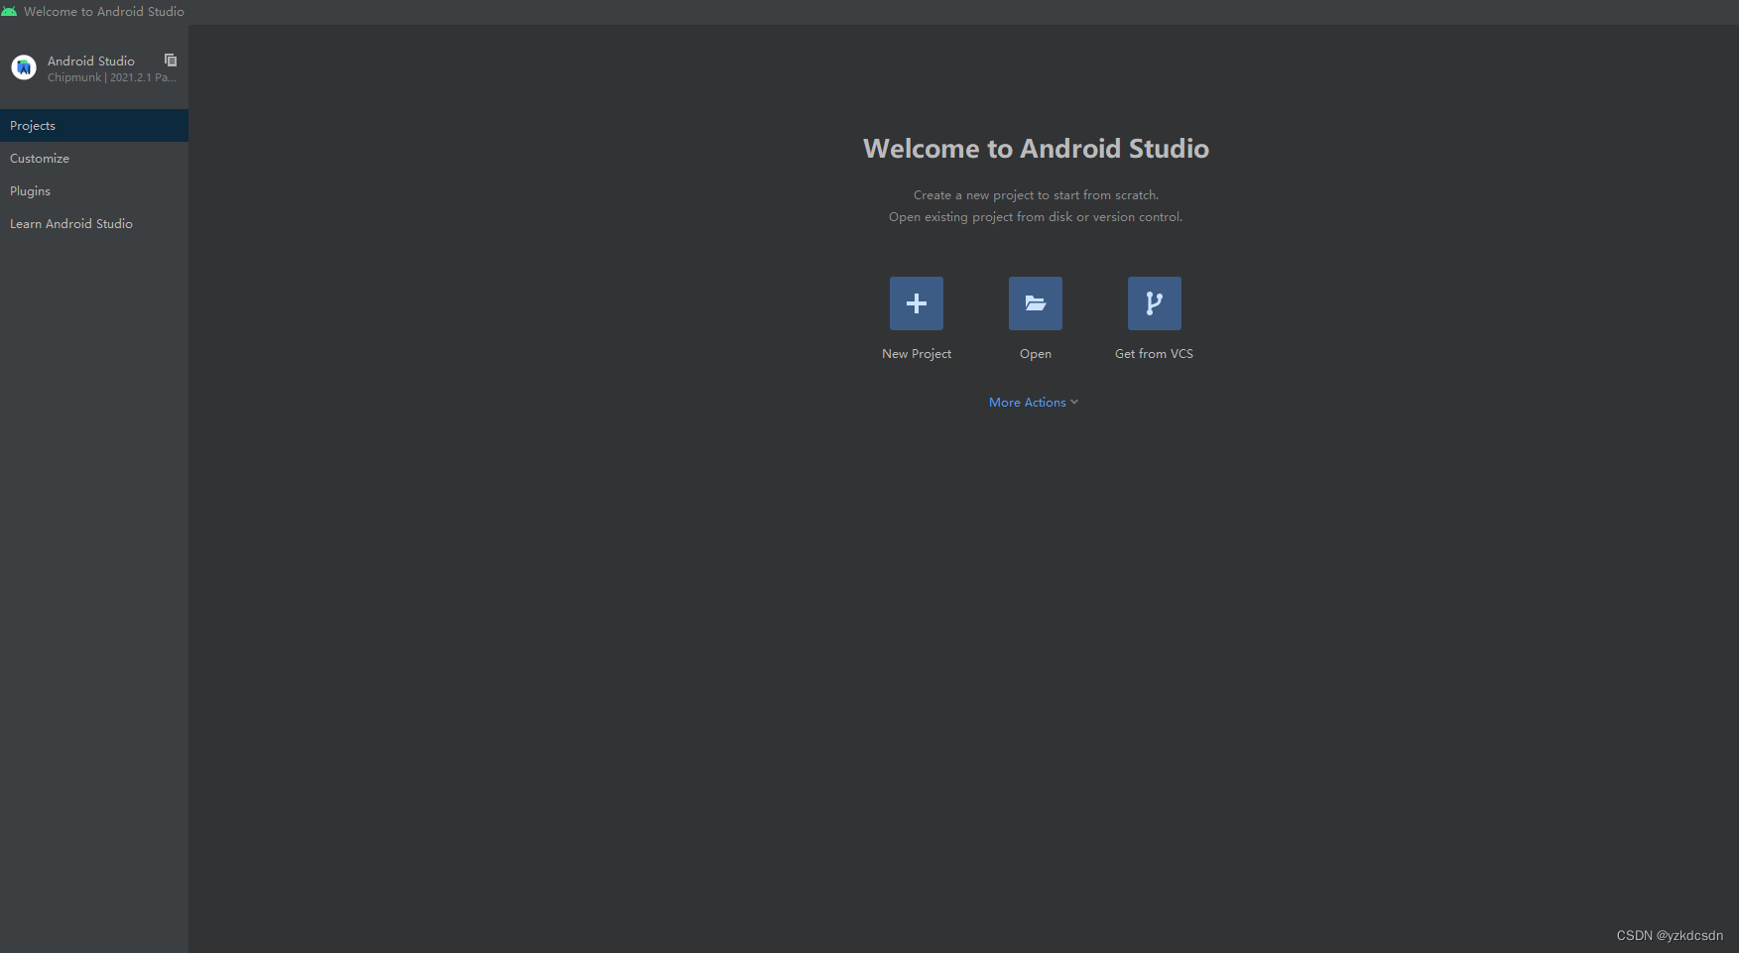This screenshot has height=953, width=1739.
Task: Open the Customize tab
Action: pyautogui.click(x=94, y=159)
